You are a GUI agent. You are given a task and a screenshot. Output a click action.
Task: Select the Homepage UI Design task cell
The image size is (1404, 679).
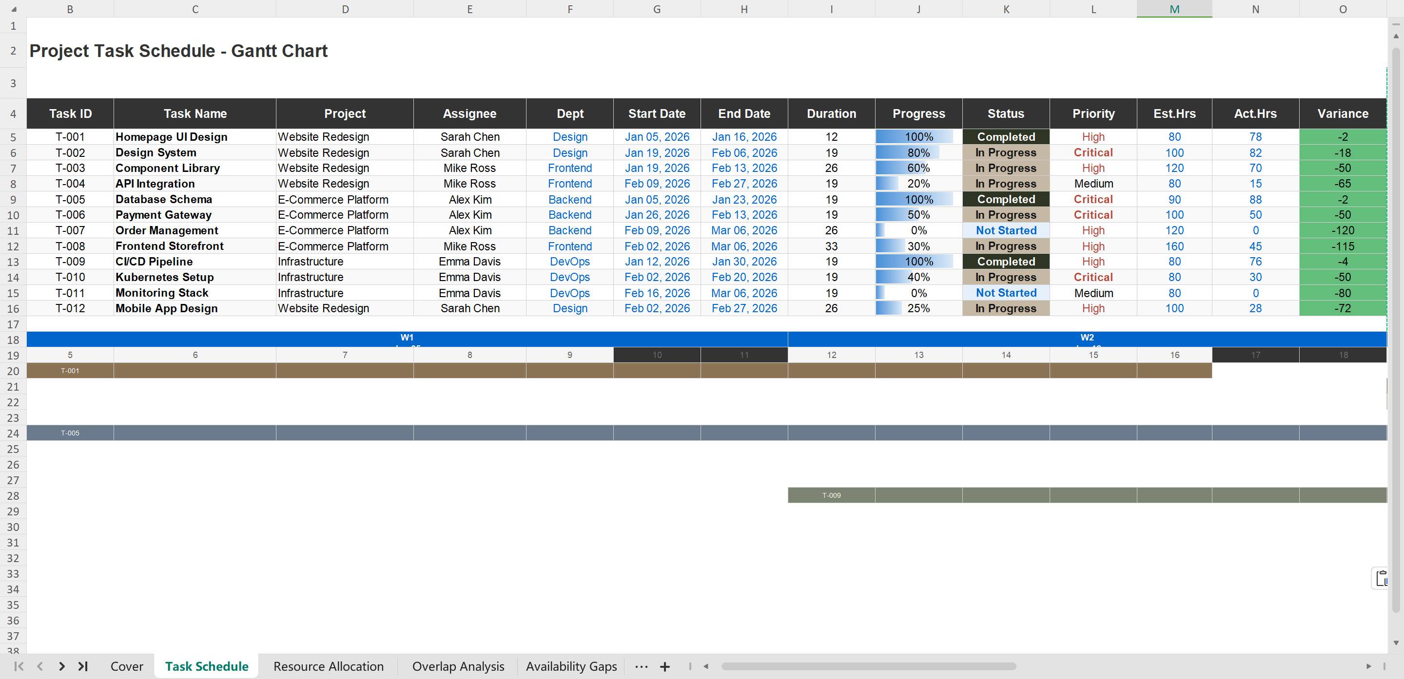click(x=195, y=137)
